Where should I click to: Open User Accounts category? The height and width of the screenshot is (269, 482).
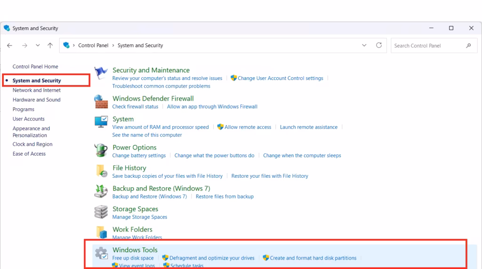coord(29,119)
